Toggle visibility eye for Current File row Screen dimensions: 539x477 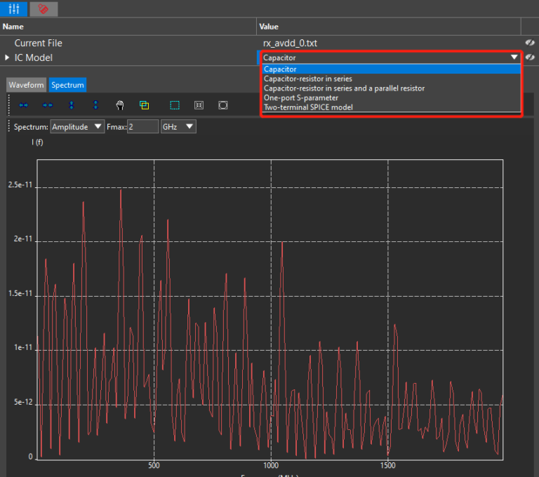coord(531,43)
